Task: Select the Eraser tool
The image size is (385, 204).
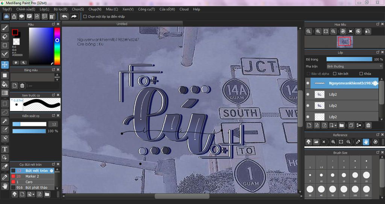Action: (5, 36)
